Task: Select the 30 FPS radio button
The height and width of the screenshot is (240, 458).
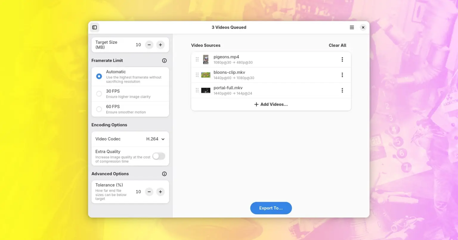Action: pos(99,94)
